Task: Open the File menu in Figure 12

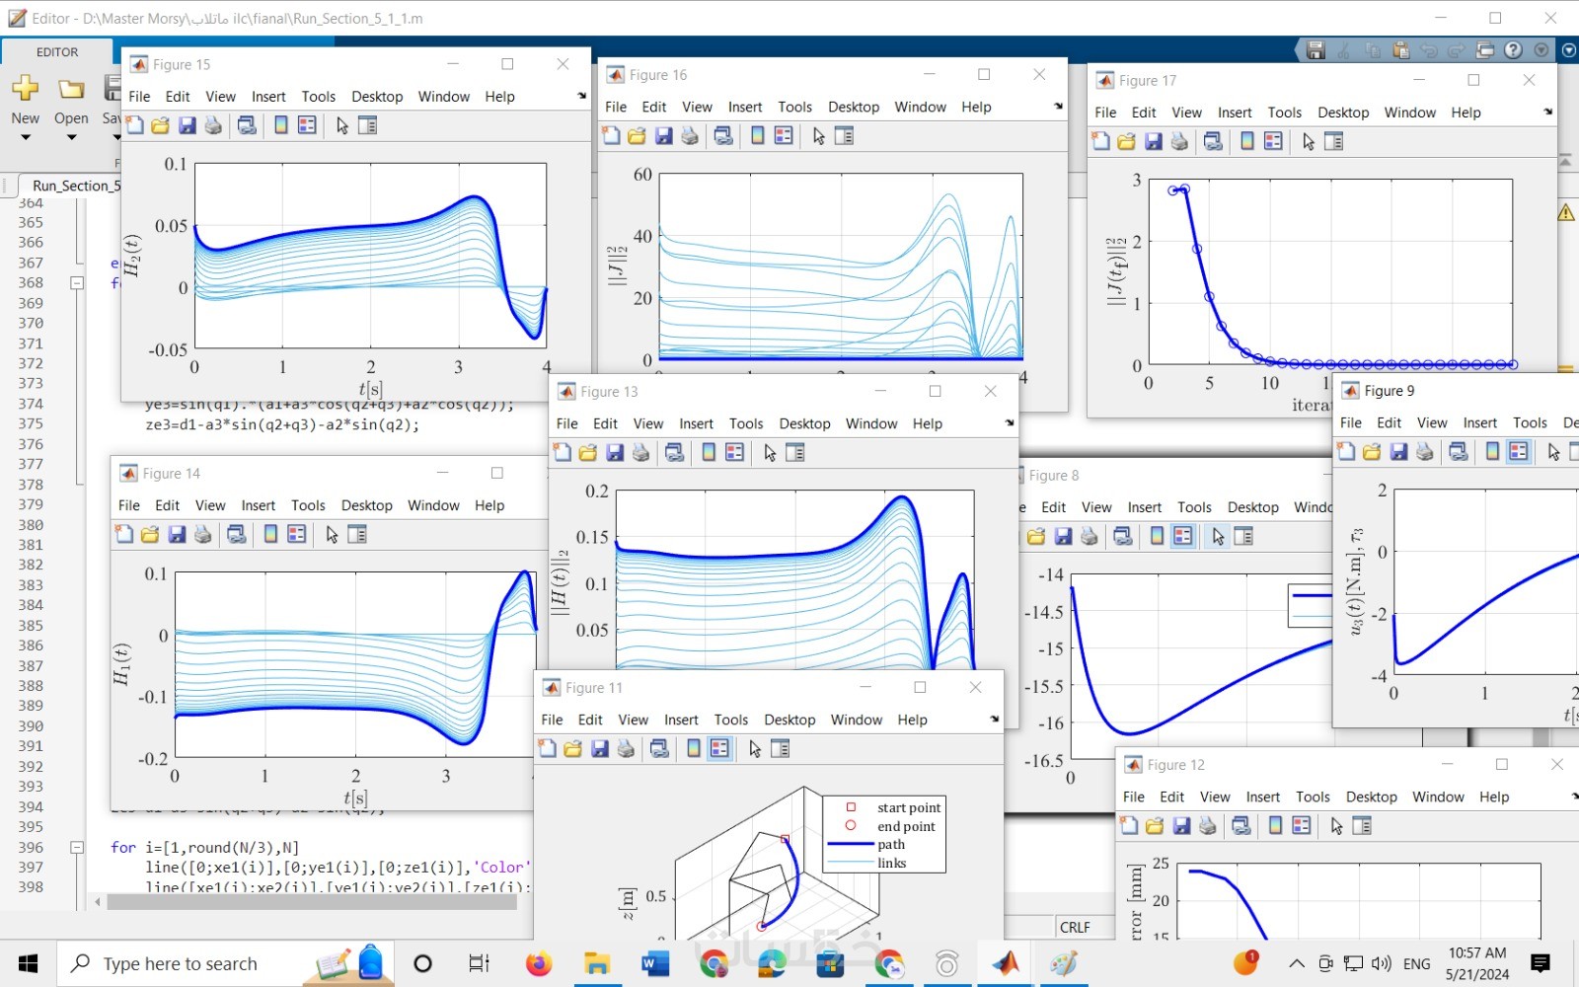Action: tap(1134, 797)
